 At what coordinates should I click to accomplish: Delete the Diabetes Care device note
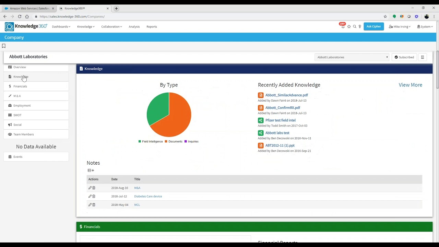94,196
